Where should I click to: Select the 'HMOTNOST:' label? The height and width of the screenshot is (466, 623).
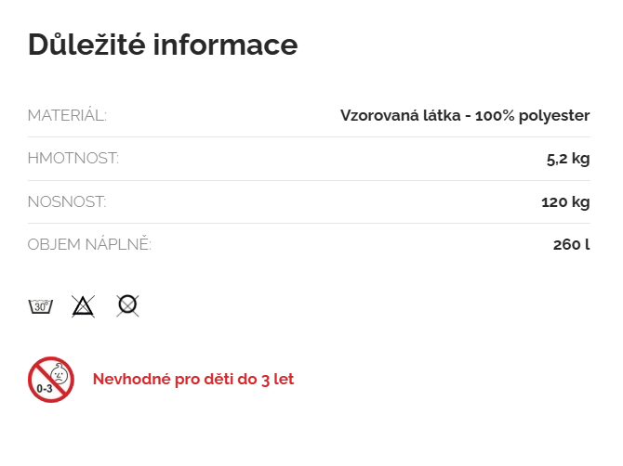coord(73,159)
